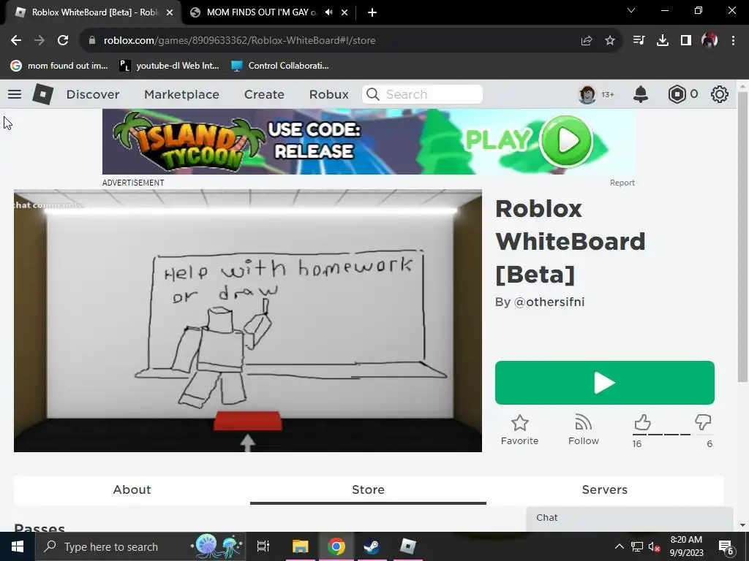Open Task View on the taskbar

(263, 546)
